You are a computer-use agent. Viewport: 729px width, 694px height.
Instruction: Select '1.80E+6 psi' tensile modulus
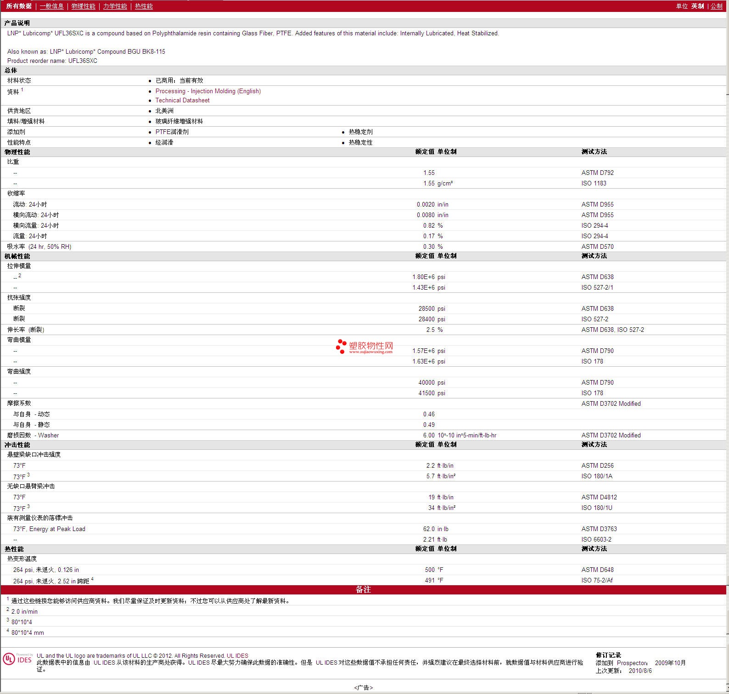[x=429, y=277]
